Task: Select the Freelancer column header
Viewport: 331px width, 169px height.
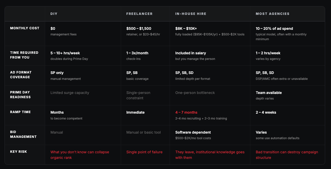Action: 139,14
